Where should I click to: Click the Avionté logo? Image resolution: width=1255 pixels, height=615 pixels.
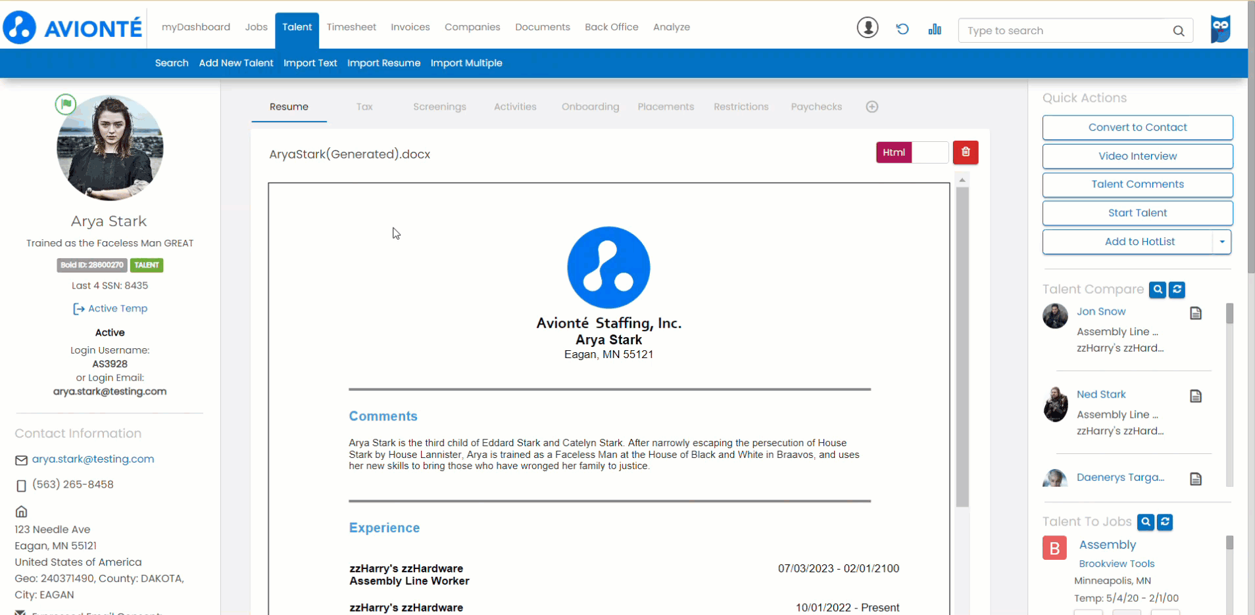click(72, 28)
